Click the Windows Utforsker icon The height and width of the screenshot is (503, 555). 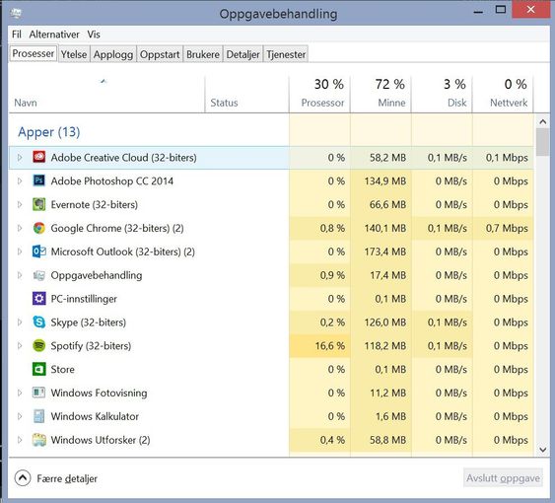coord(38,440)
